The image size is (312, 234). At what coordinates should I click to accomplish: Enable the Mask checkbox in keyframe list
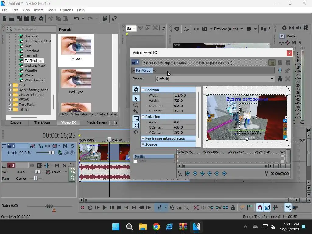pyautogui.click(x=136, y=161)
